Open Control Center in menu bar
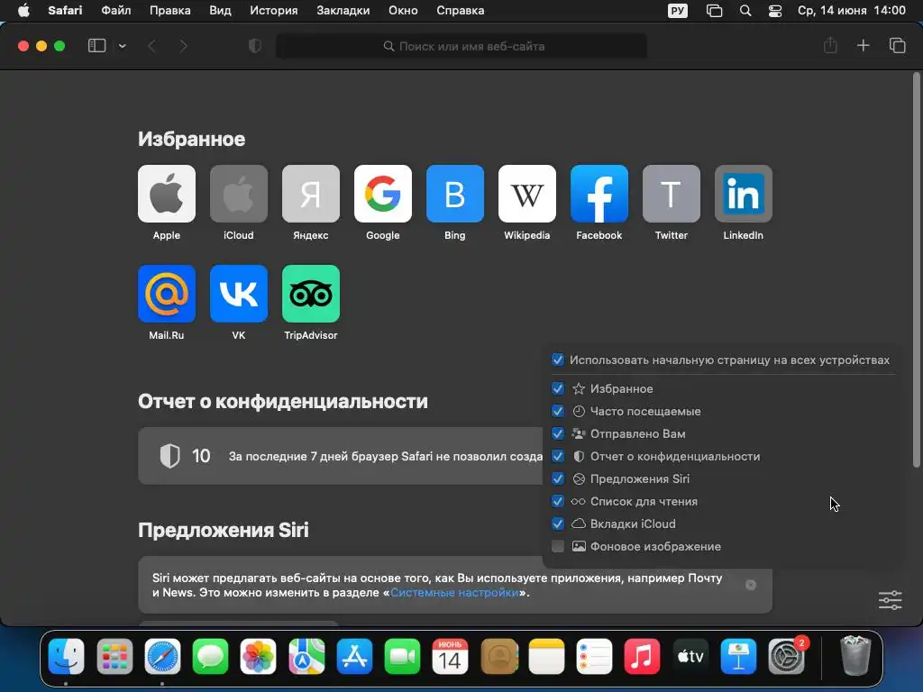The image size is (923, 692). [775, 11]
